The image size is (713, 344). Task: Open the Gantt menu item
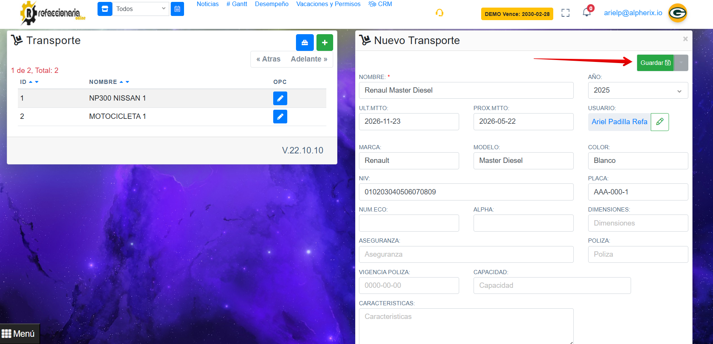pos(237,4)
